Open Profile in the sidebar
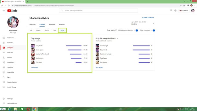Image resolution: width=197 pixels, height=111 pixels. pos(10,57)
